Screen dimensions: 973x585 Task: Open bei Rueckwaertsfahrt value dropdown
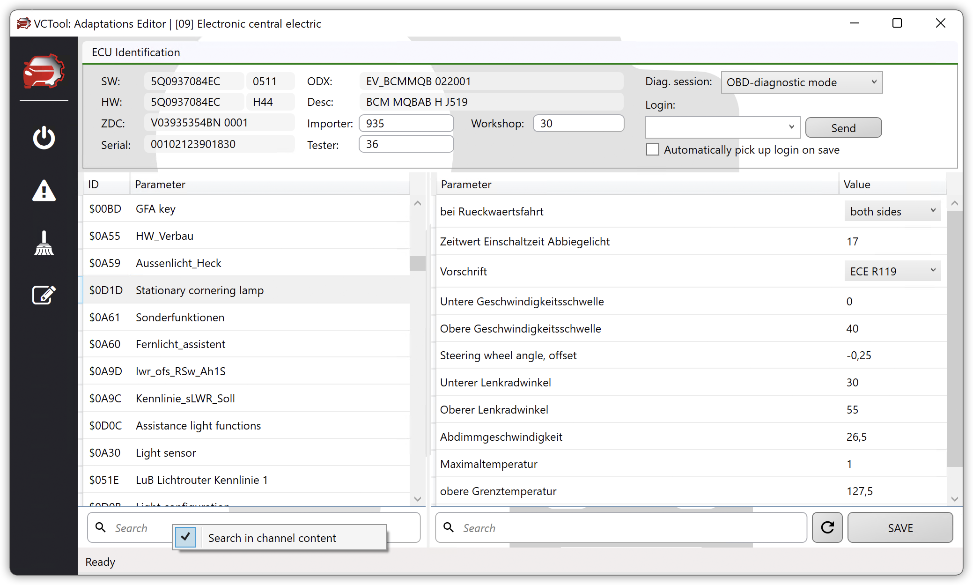tap(892, 211)
